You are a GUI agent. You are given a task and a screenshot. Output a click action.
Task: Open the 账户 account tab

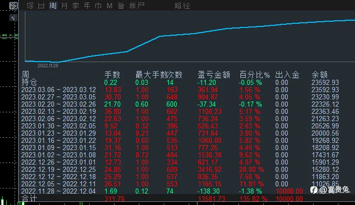coord(137,5)
